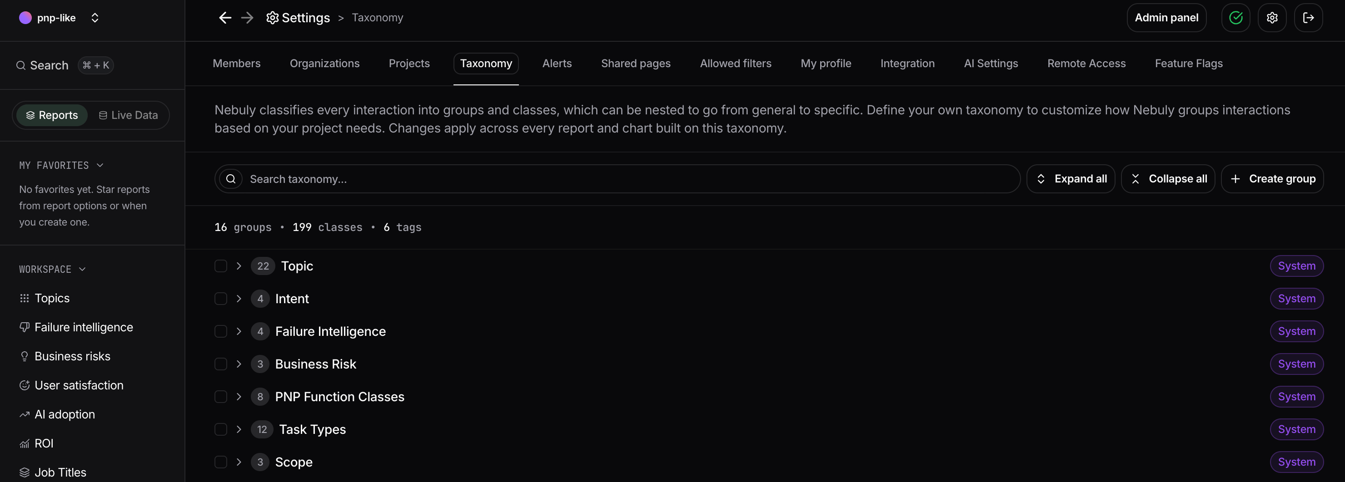This screenshot has width=1345, height=482.
Task: Expand the Failure Intelligence group chevron
Action: [x=239, y=331]
